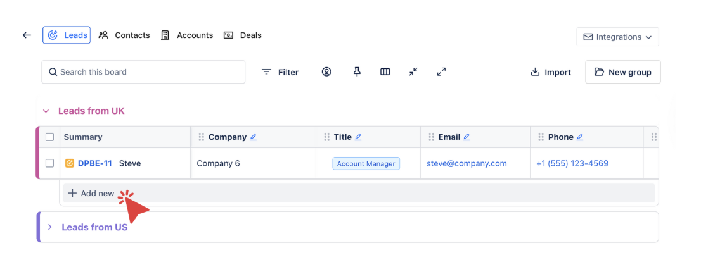The width and height of the screenshot is (701, 267).
Task: Focus the Search this board field
Action: 143,72
